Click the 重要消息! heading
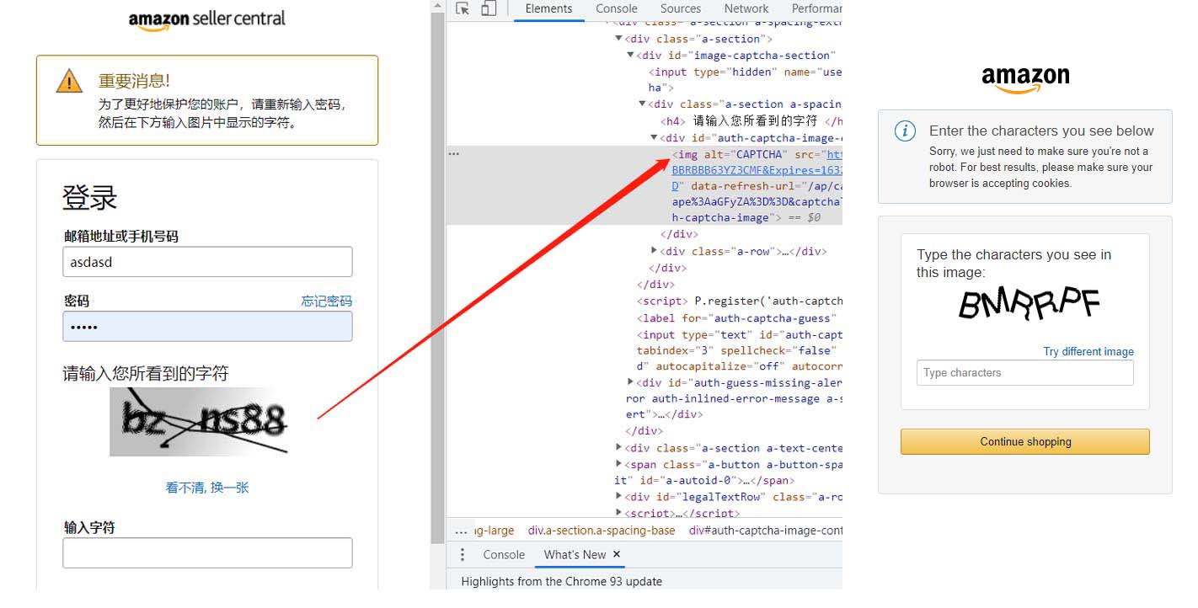The height and width of the screenshot is (608, 1198). pos(135,81)
